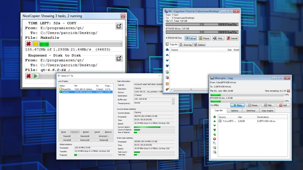Load copy list icon in the Y:\iso\ copy window
Image resolution: width=303 pixels, height=170 pixels.
[x=167, y=89]
